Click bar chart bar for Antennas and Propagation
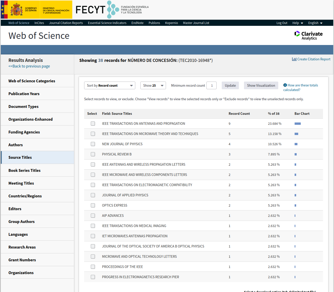 point(297,123)
